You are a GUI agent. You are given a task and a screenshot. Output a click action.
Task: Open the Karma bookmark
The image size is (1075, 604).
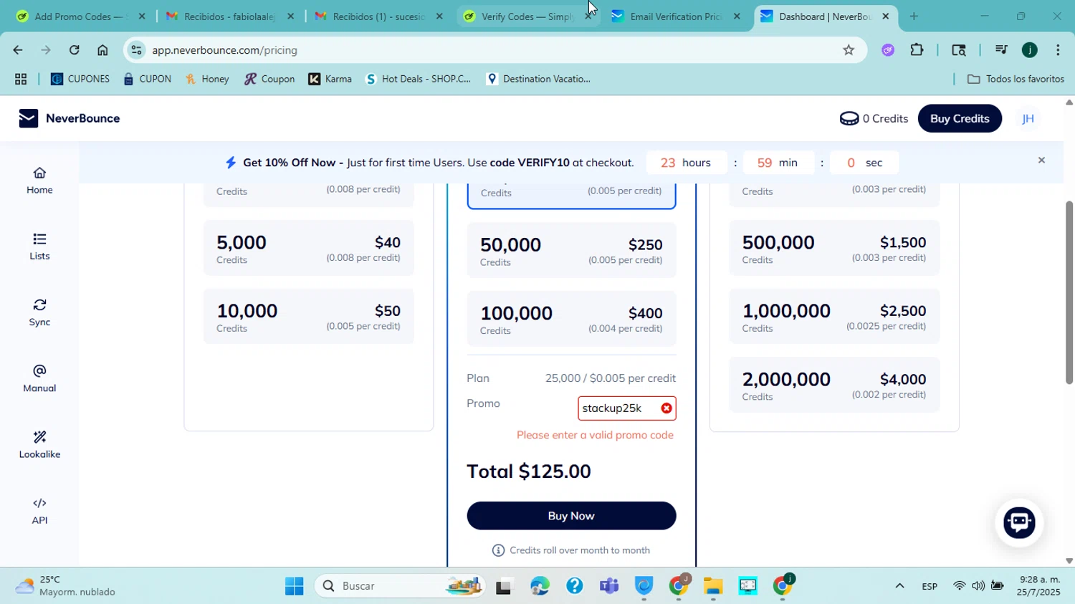coord(330,79)
